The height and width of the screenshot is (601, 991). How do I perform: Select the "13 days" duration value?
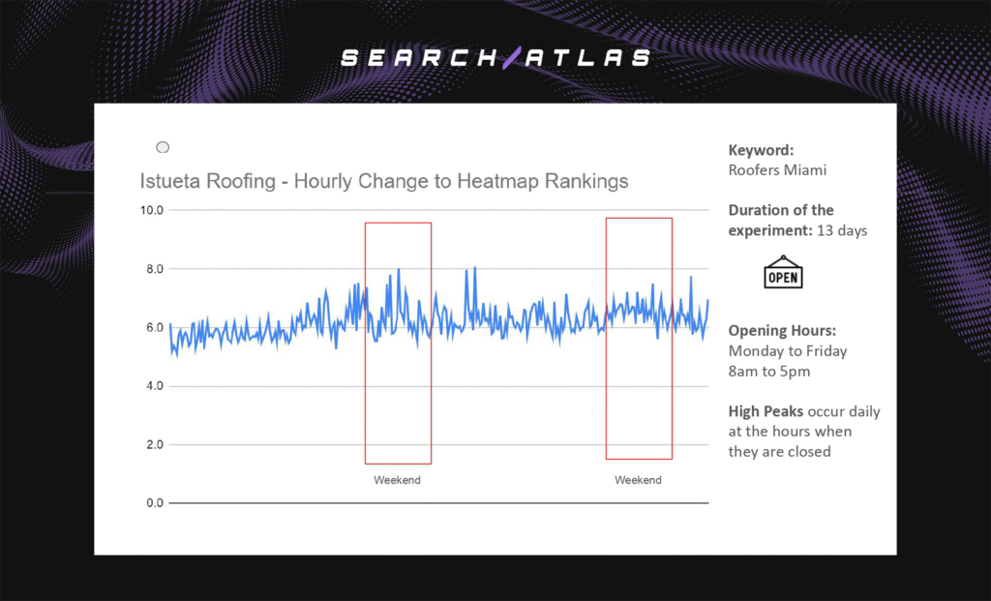click(x=842, y=230)
